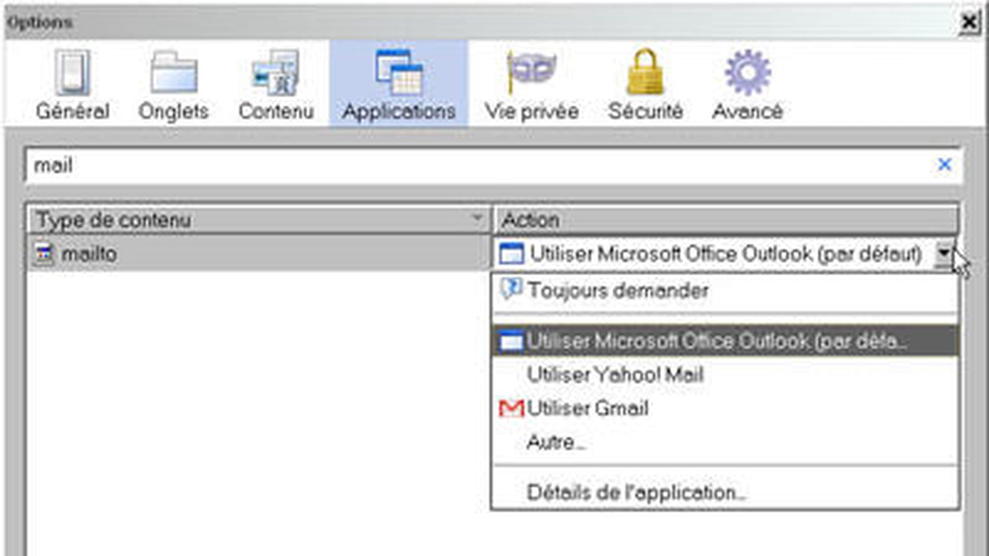Open Détails de l'application…
The width and height of the screenshot is (989, 556).
click(726, 492)
